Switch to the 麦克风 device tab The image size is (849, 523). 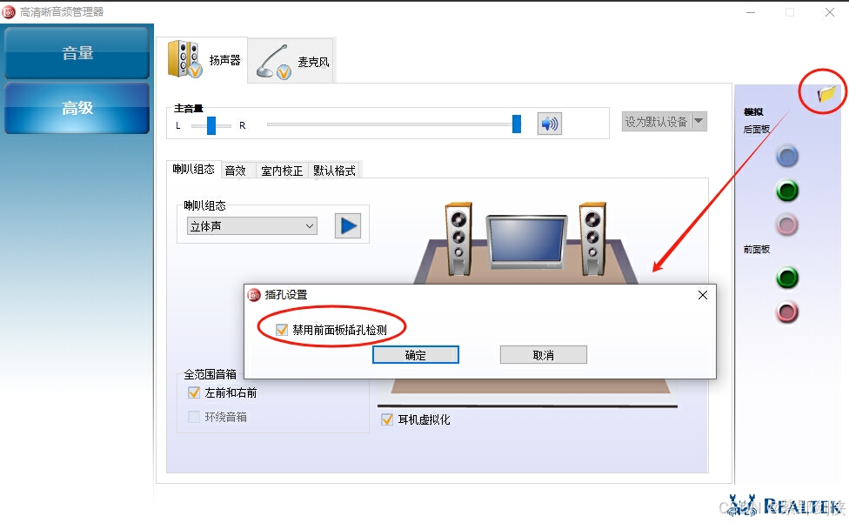pos(292,61)
